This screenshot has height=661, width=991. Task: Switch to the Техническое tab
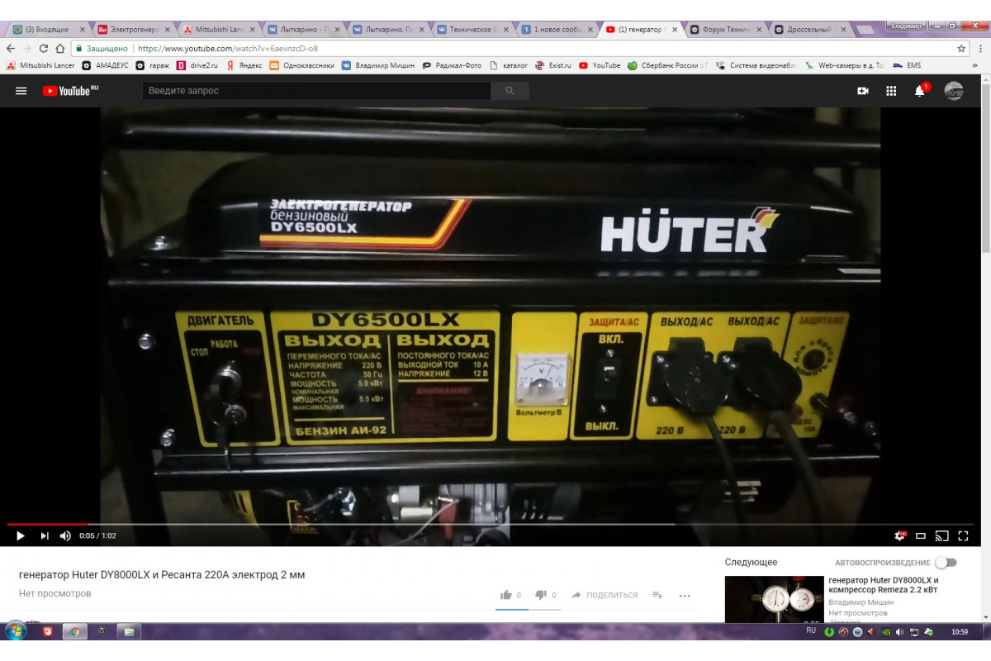[472, 30]
